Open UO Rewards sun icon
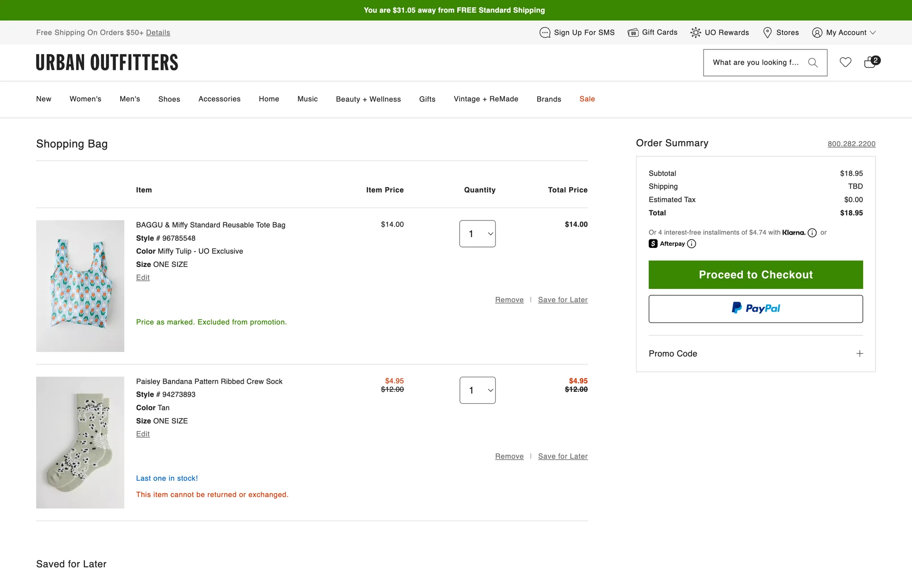Viewport: 912px width, 570px height. point(695,33)
